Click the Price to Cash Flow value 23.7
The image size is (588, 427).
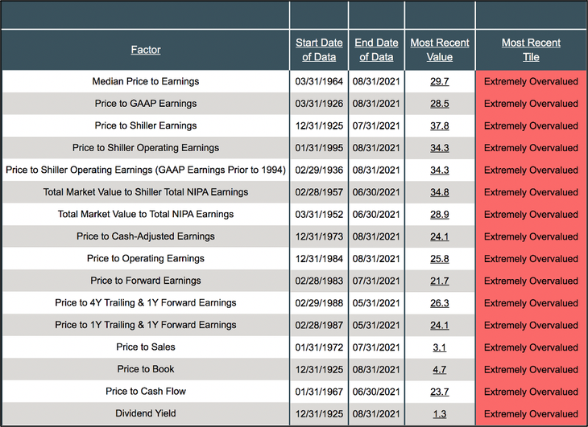[440, 392]
